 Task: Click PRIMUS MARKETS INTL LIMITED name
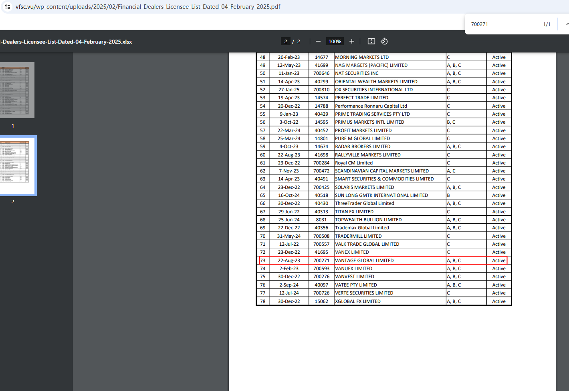tap(369, 122)
